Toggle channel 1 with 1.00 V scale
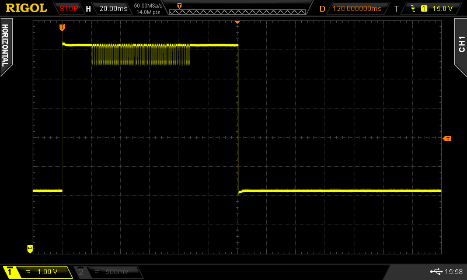The height and width of the screenshot is (280, 467). point(38,272)
